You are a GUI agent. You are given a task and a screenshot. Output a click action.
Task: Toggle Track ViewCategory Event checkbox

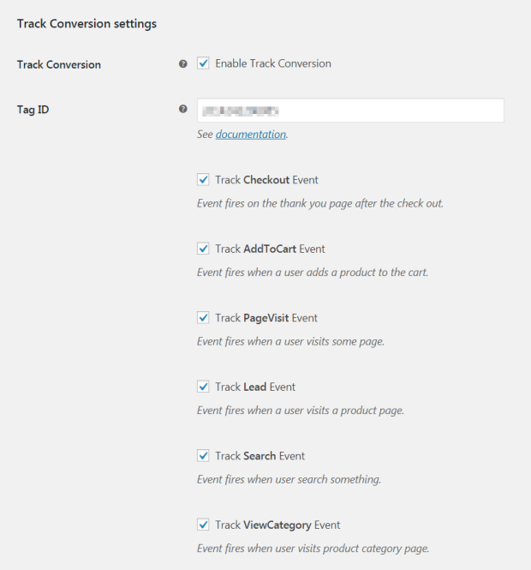click(x=203, y=525)
